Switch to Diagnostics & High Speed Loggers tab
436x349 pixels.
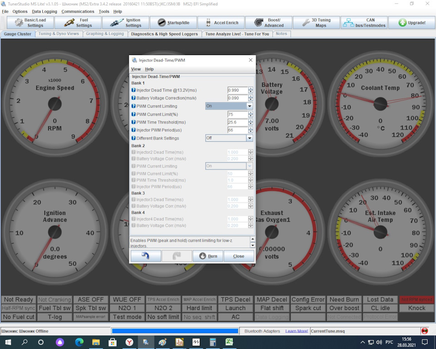164,34
